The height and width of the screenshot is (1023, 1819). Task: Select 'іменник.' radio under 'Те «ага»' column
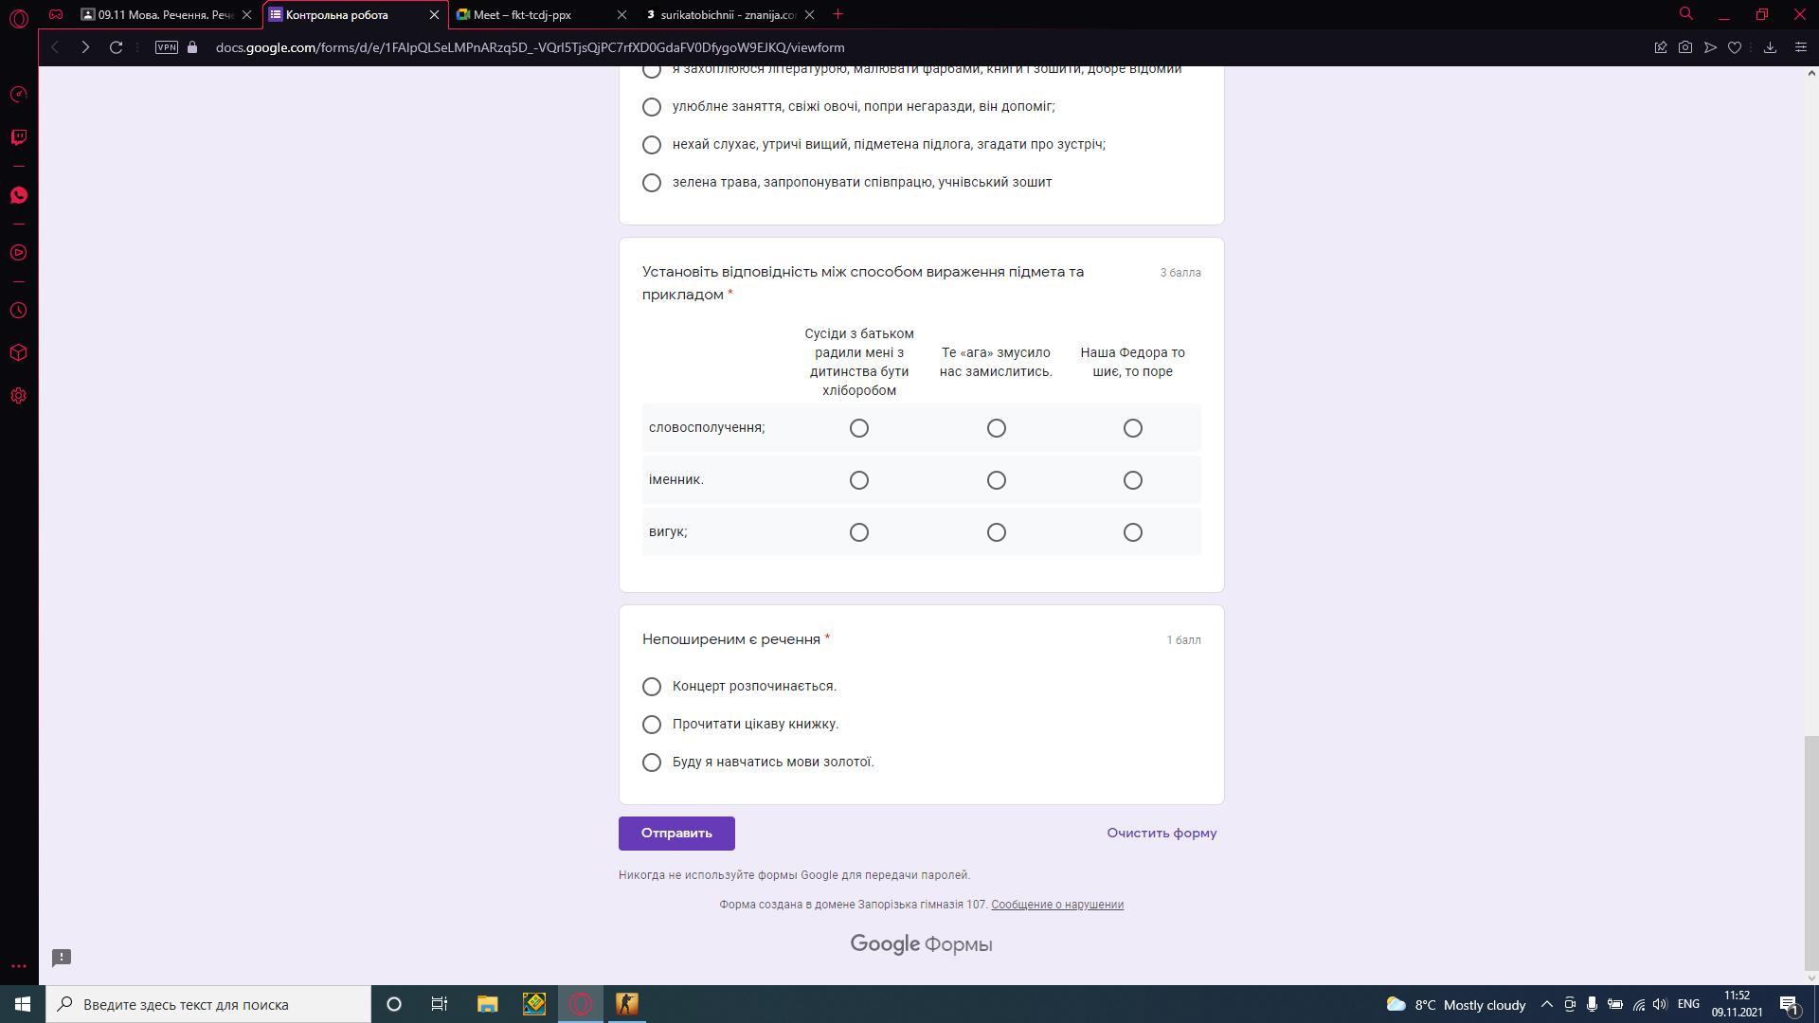click(x=996, y=480)
